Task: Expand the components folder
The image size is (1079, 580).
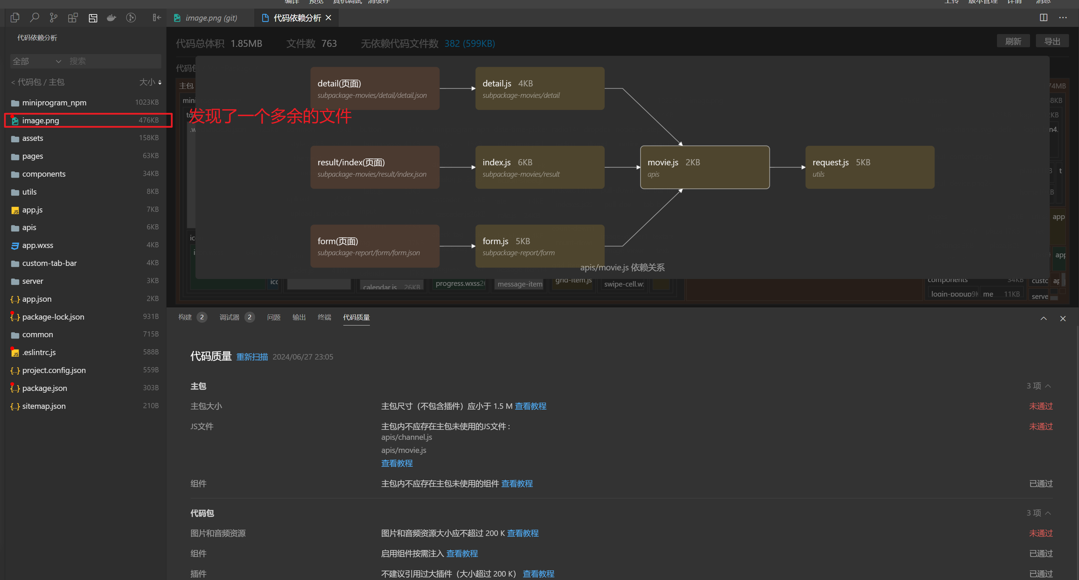Action: [x=85, y=174]
